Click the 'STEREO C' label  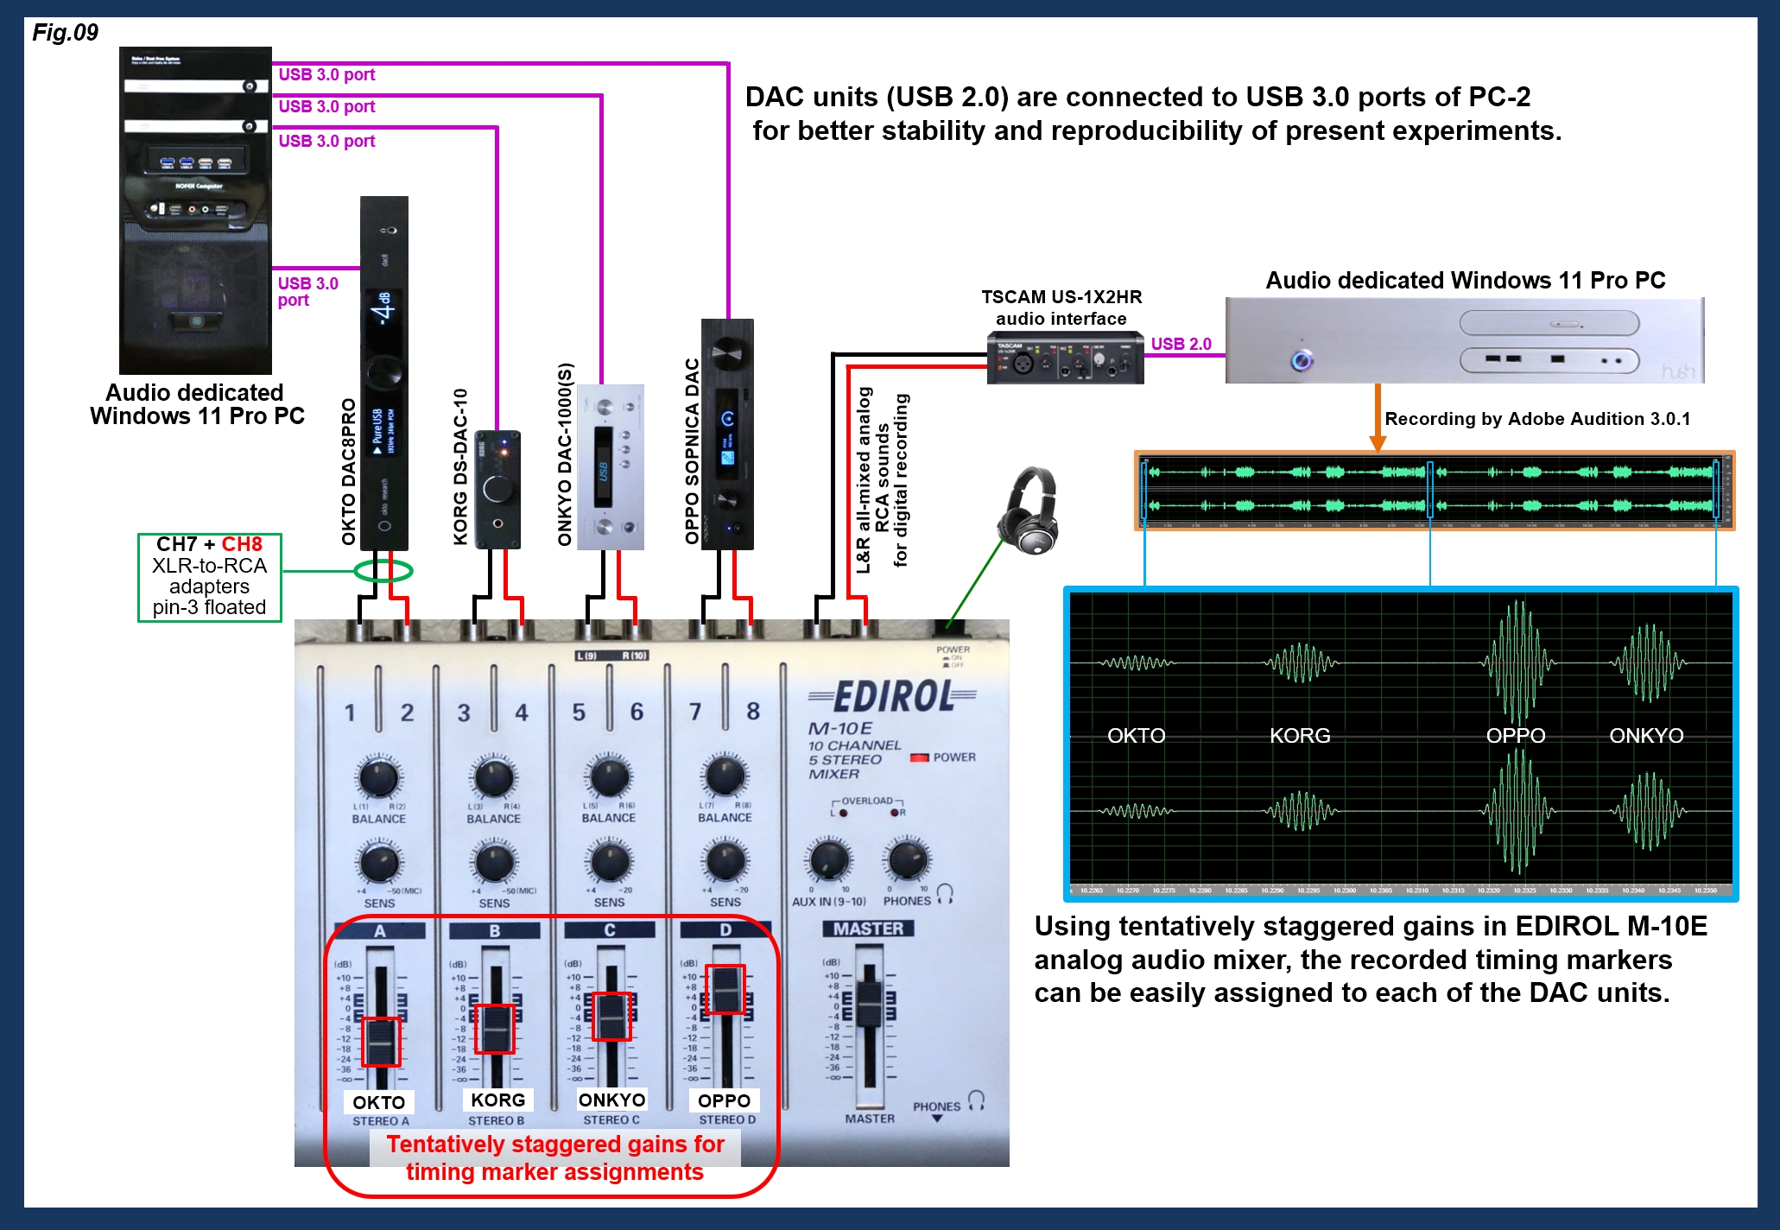pos(611,1119)
